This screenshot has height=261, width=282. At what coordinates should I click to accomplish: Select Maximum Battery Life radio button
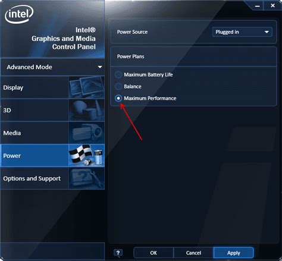point(118,75)
